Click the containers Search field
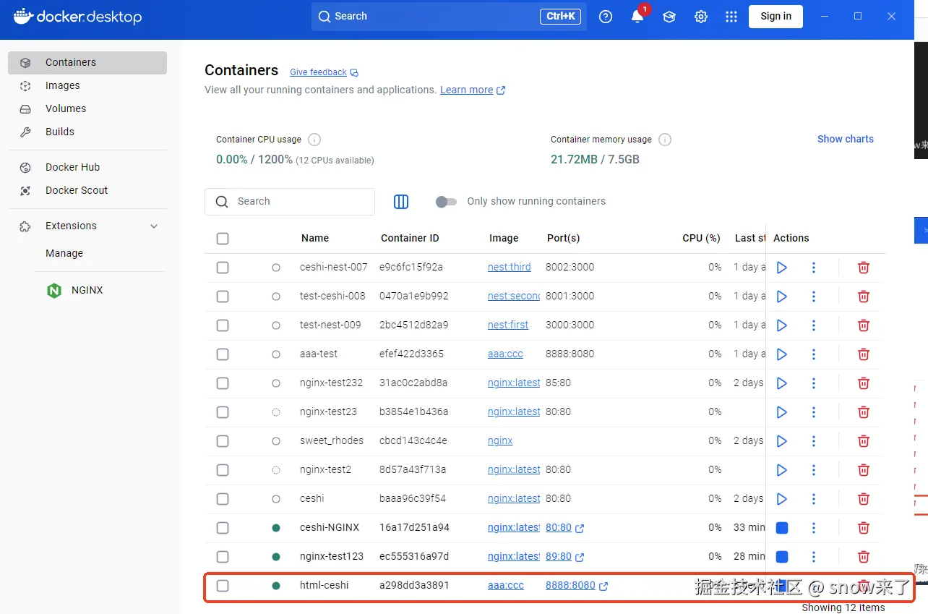The image size is (928, 614). pyautogui.click(x=290, y=202)
